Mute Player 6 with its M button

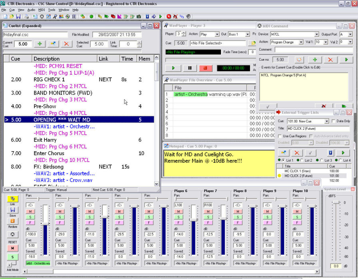179,212
